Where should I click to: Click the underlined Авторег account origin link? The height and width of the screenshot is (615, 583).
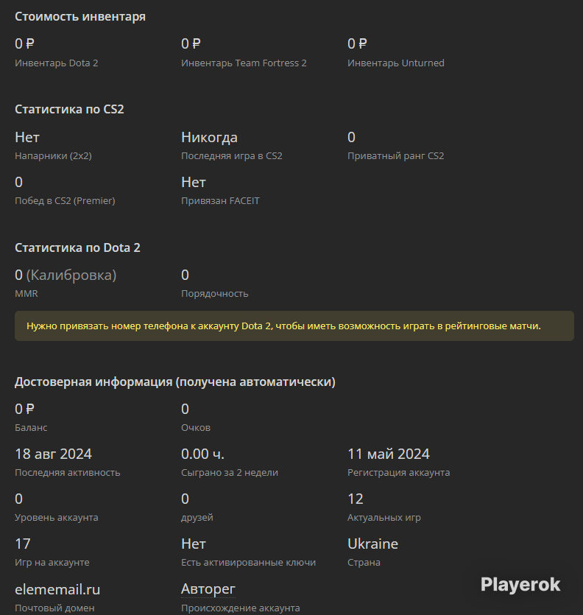tap(208, 589)
